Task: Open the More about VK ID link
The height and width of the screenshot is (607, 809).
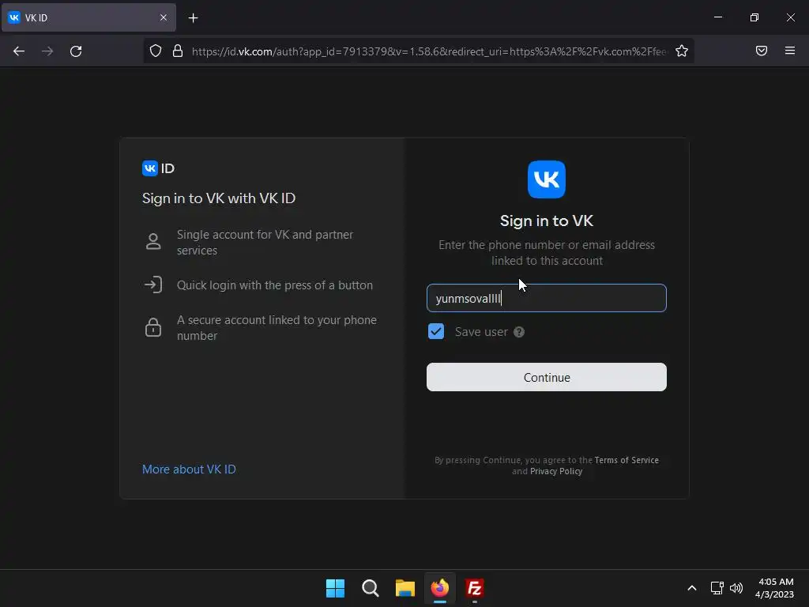Action: (189, 469)
